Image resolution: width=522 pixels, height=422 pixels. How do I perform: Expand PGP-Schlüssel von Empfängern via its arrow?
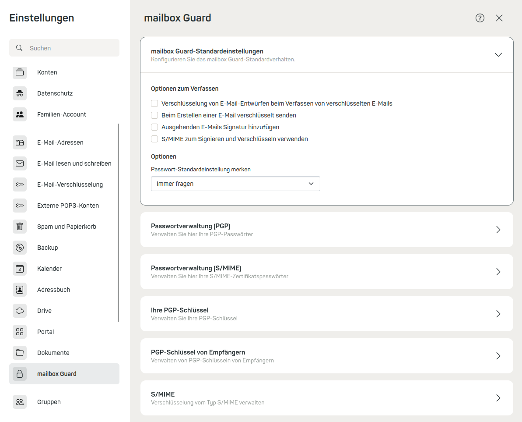[x=498, y=356]
